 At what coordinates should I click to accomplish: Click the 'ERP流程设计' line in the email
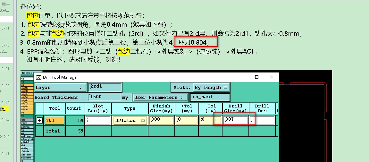point(139,51)
